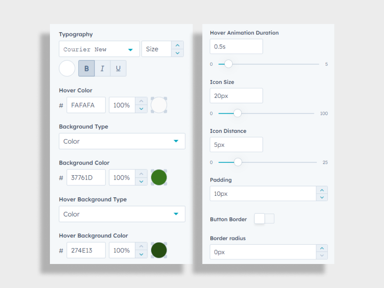The height and width of the screenshot is (288, 384).
Task: Increase Hover Color opacity percentage
Action: pyautogui.click(x=141, y=101)
